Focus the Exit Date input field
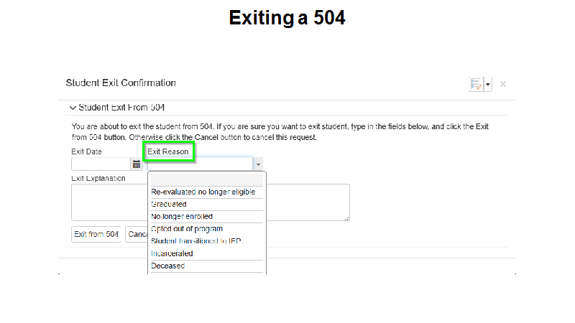 click(101, 164)
